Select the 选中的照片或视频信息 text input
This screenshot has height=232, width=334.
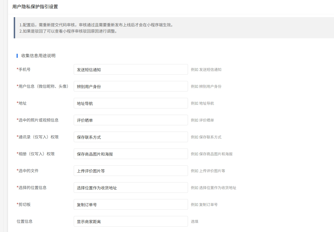pos(131,120)
